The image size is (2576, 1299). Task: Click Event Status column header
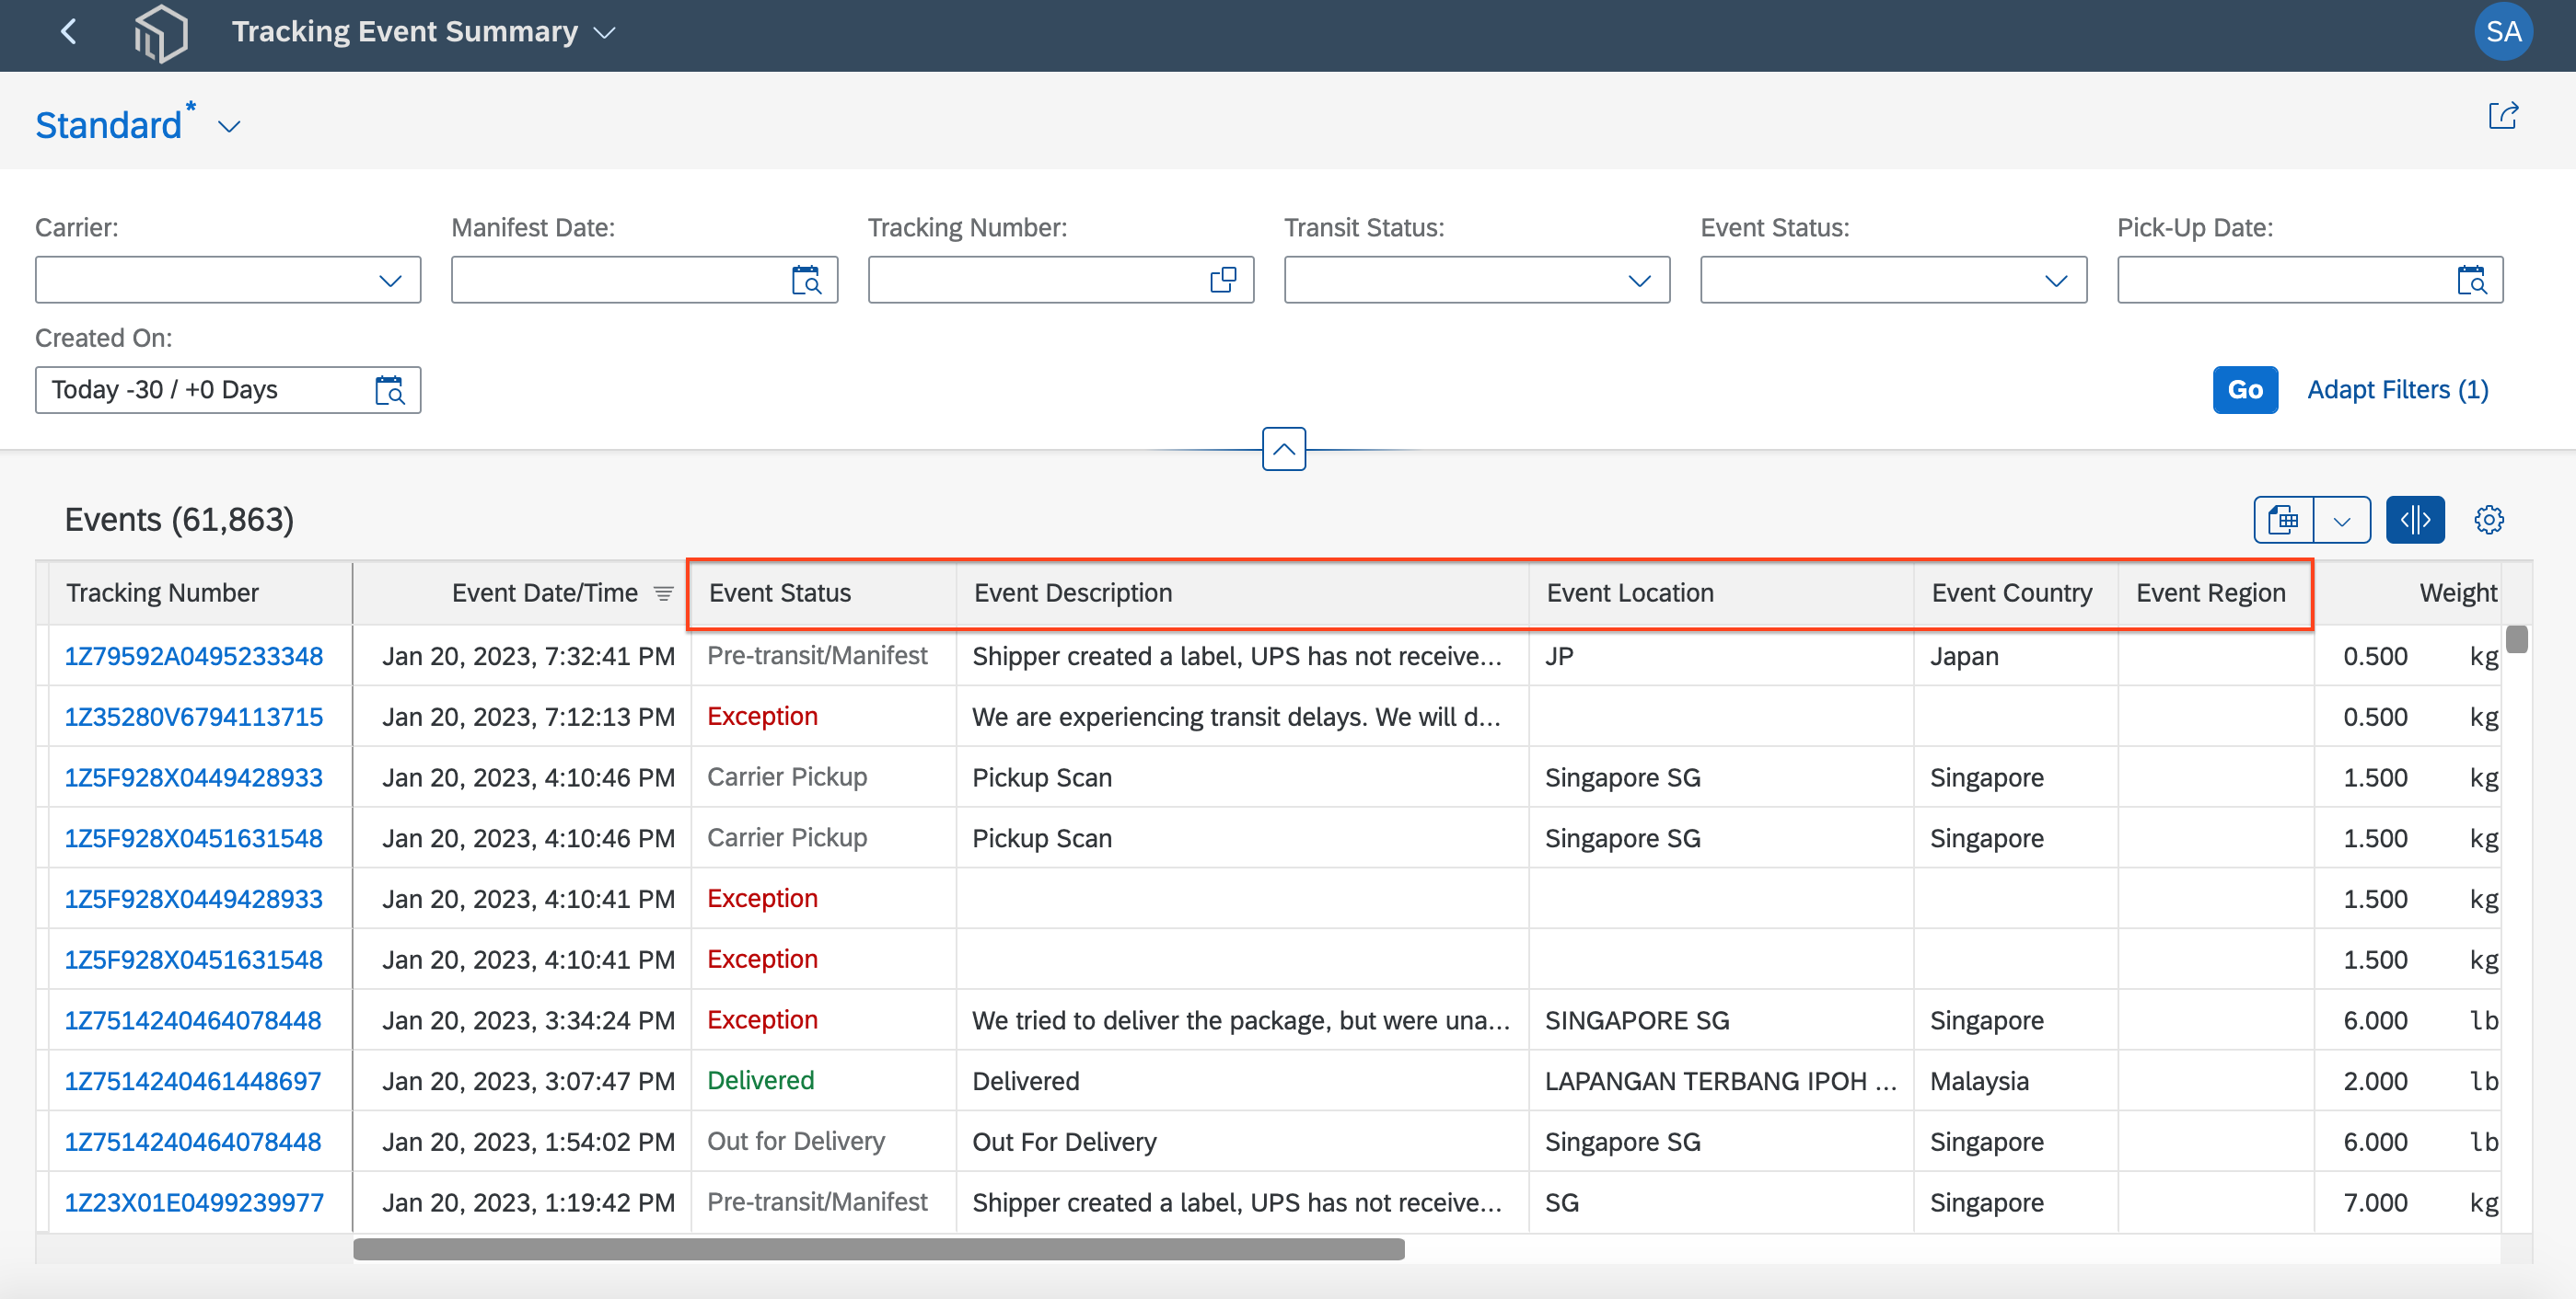[823, 593]
